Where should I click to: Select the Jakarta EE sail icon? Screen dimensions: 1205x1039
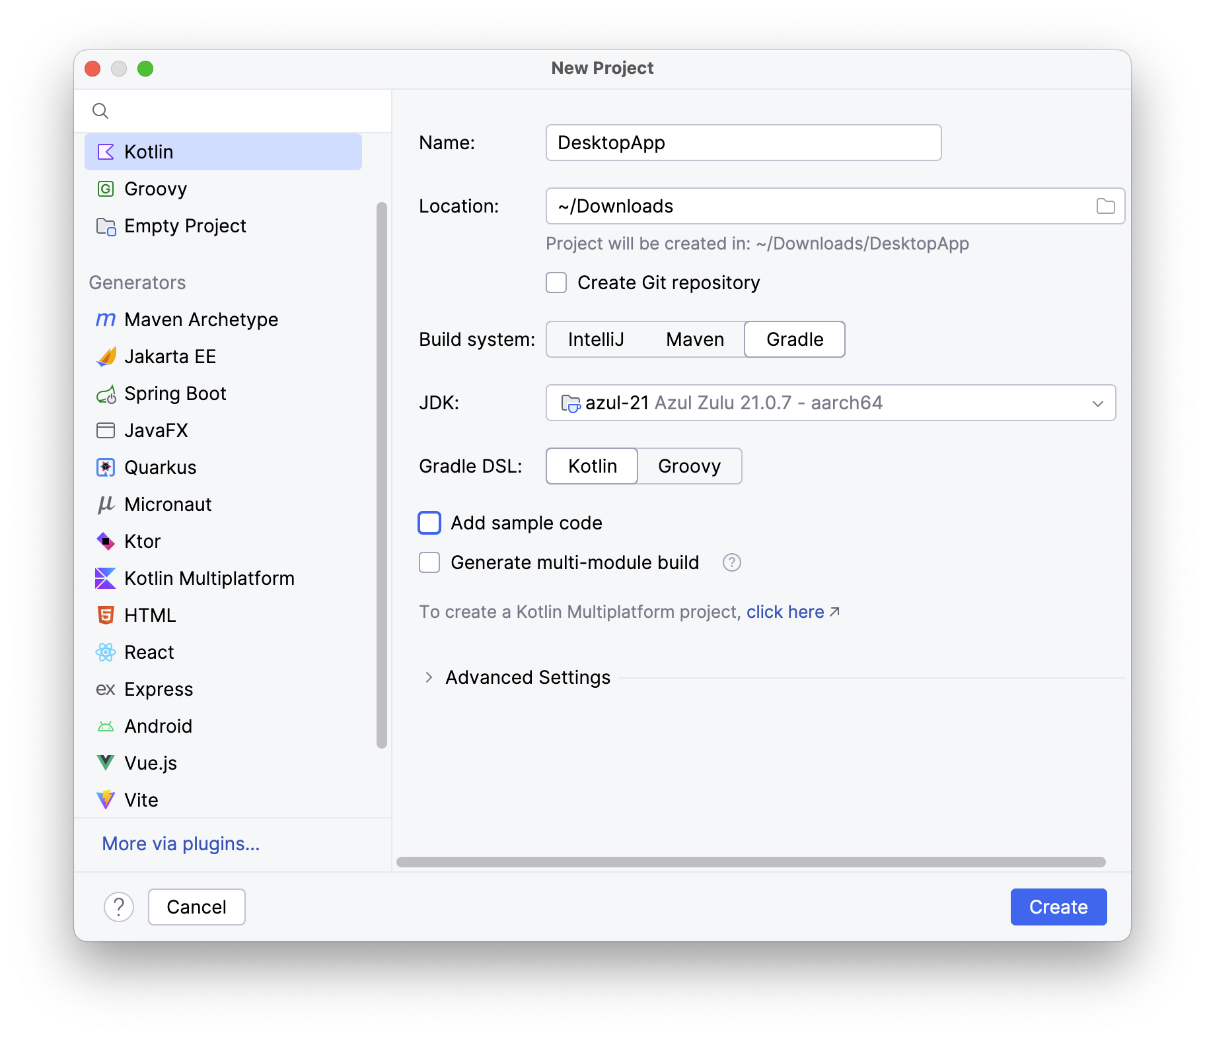[106, 356]
